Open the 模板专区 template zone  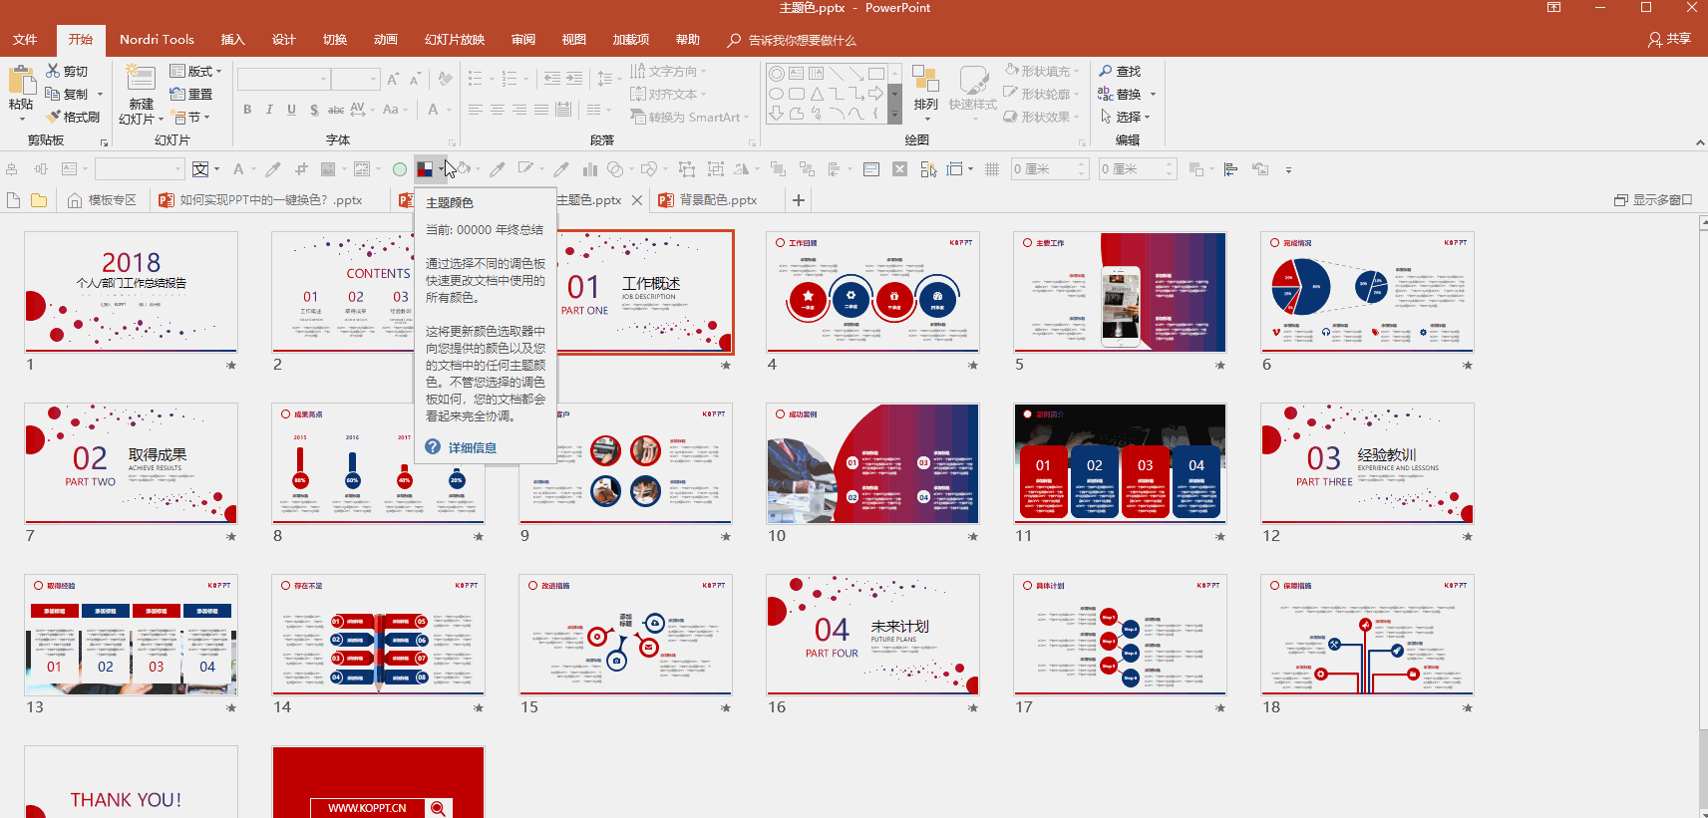click(102, 200)
